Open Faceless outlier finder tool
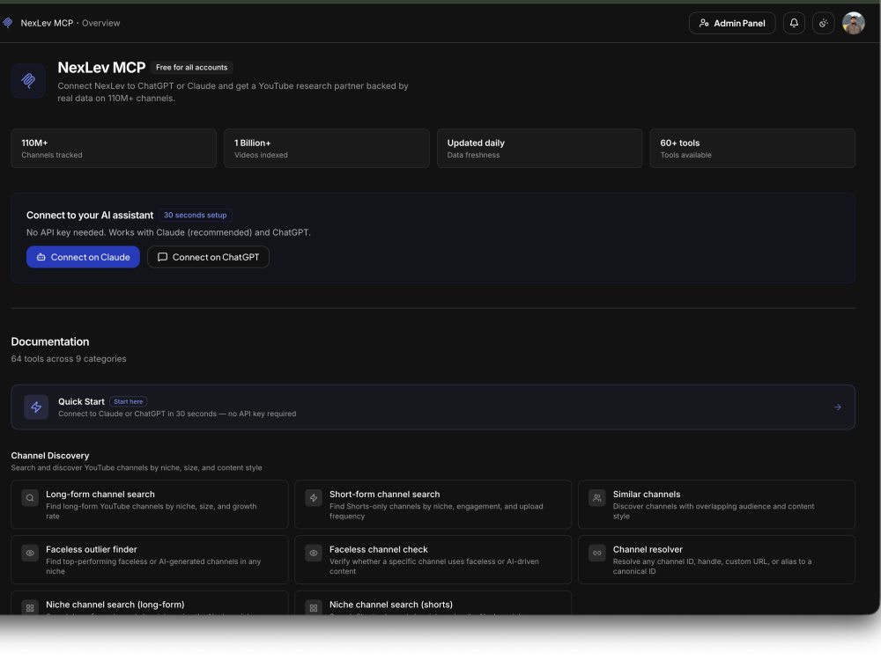The width and height of the screenshot is (881, 660). pyautogui.click(x=150, y=560)
